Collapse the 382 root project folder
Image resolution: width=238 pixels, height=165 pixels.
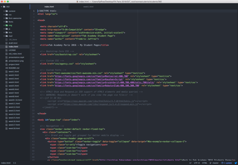[1, 7]
